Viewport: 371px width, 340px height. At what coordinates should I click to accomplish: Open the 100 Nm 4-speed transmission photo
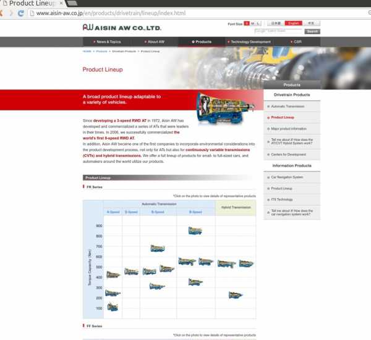coord(113,307)
